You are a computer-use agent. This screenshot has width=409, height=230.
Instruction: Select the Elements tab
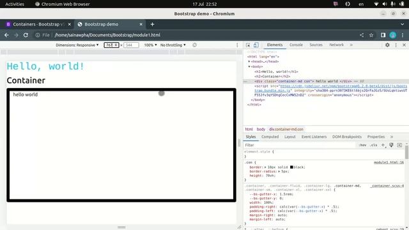point(275,45)
